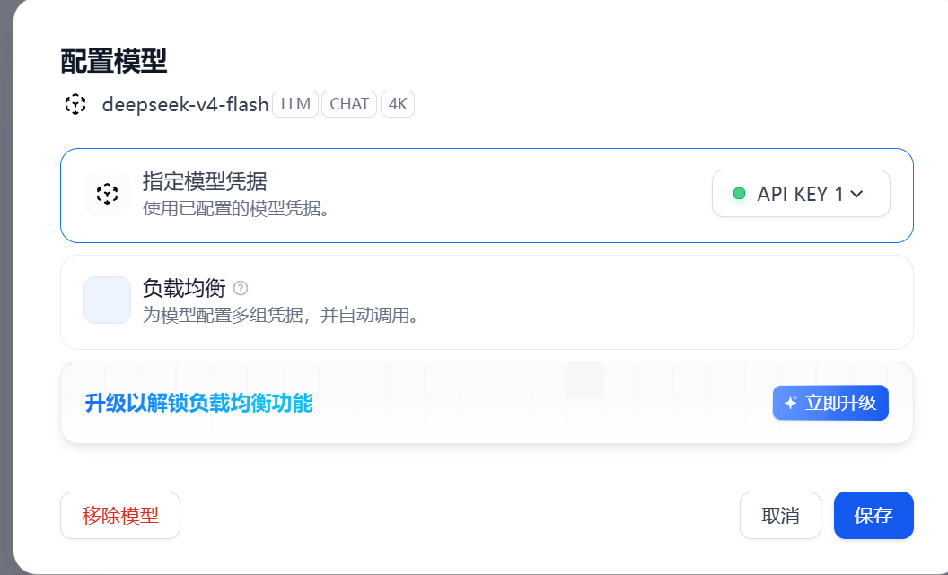Click the 取消 button
948x575 pixels.
[x=780, y=515]
